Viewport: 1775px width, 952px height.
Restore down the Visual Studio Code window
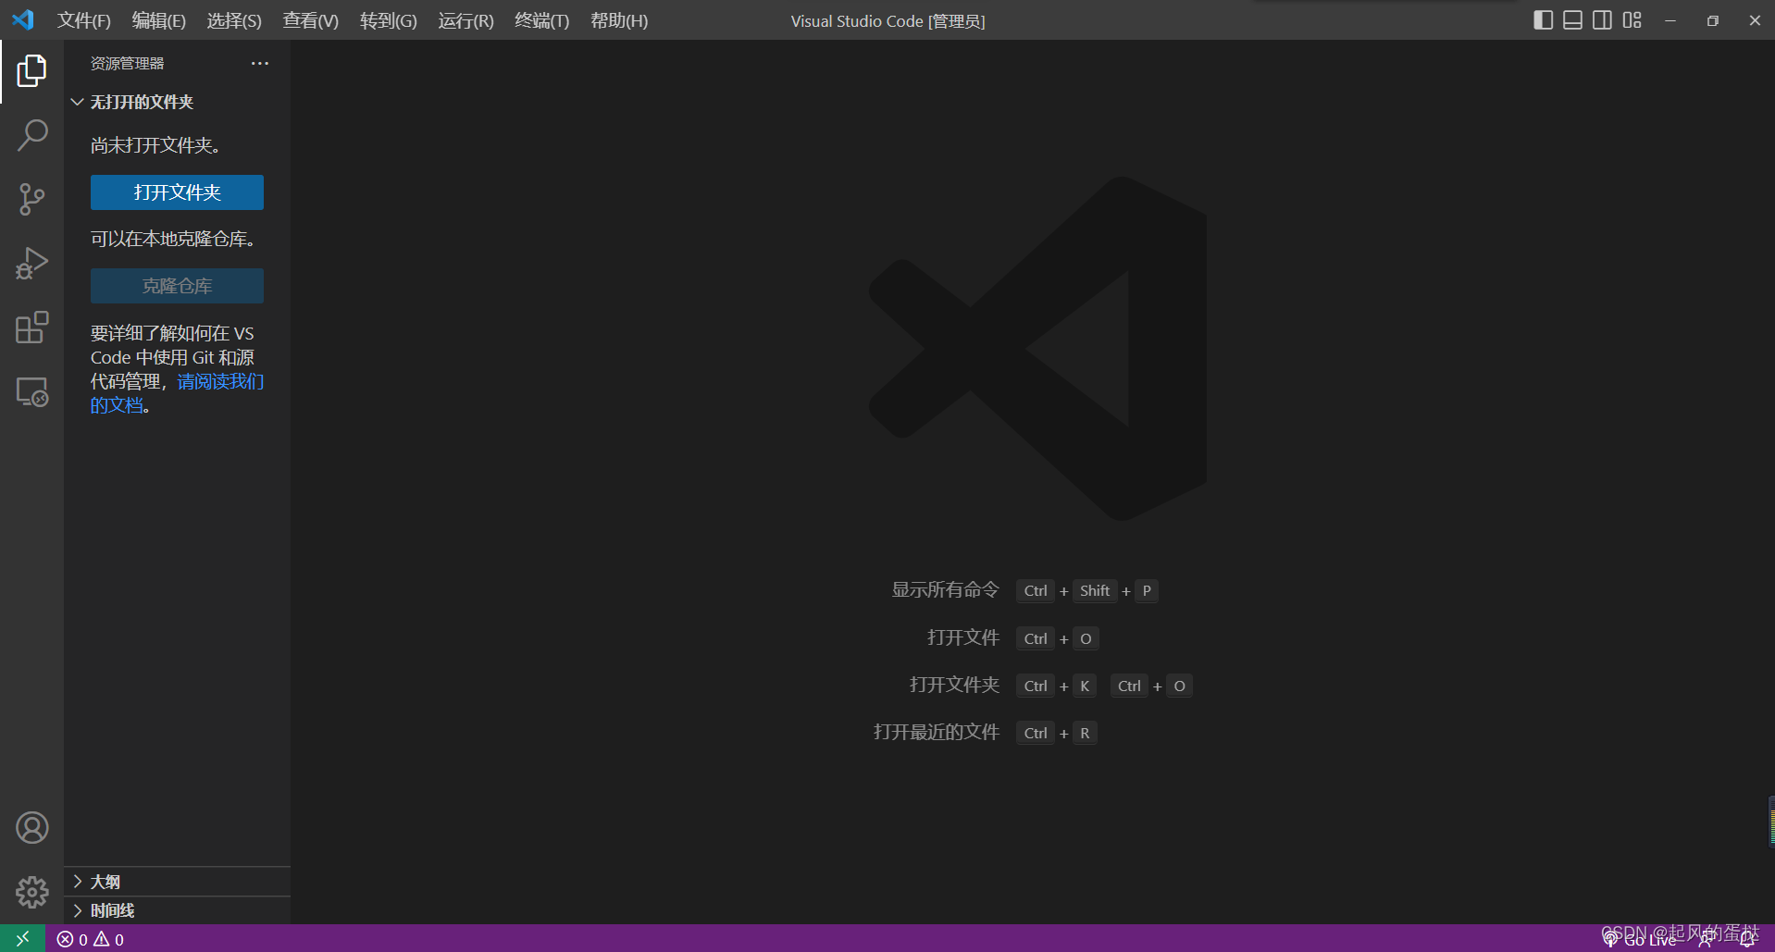tap(1713, 20)
